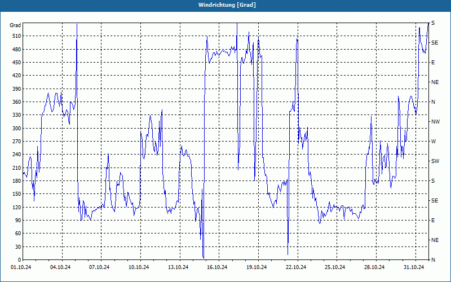Select the 240 y-axis value
Viewport: 451px width, 282px height.
(17, 155)
